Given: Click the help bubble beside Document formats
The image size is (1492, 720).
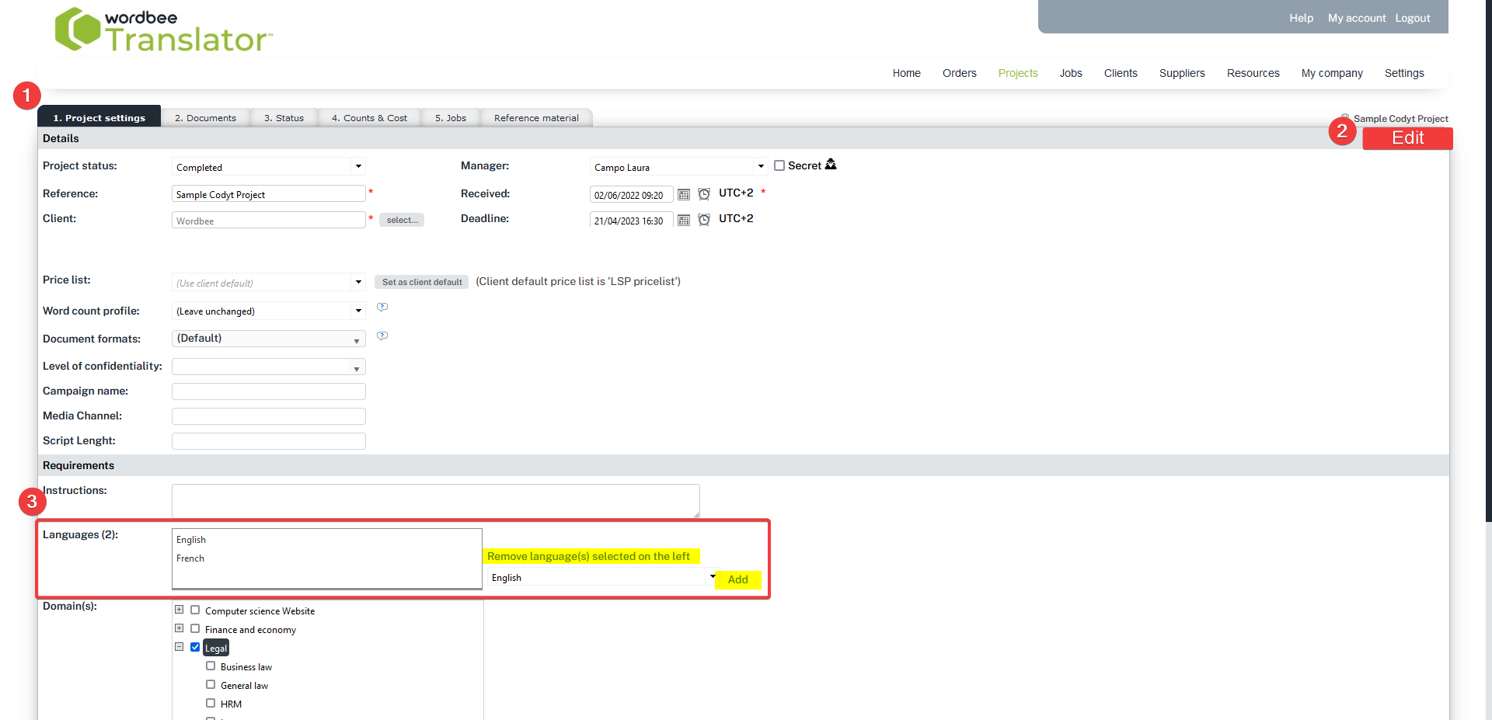Looking at the screenshot, I should pyautogui.click(x=382, y=336).
